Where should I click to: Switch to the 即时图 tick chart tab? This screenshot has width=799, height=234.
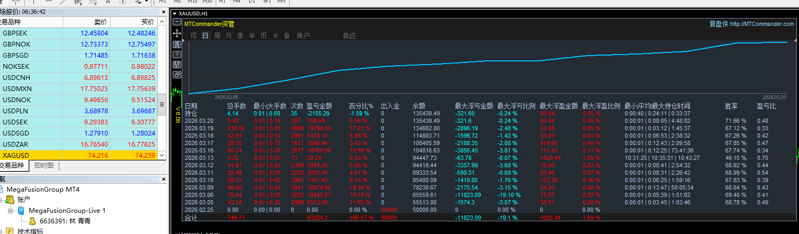click(44, 166)
